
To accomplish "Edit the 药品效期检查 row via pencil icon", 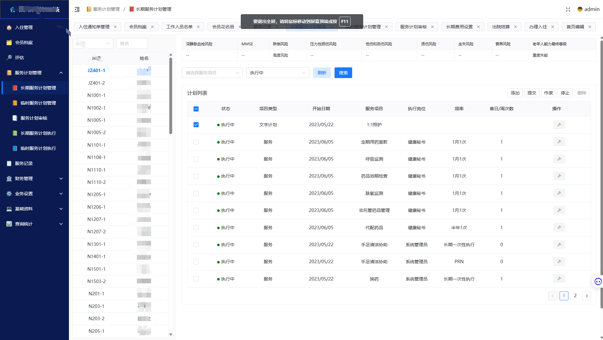I will 559,176.
